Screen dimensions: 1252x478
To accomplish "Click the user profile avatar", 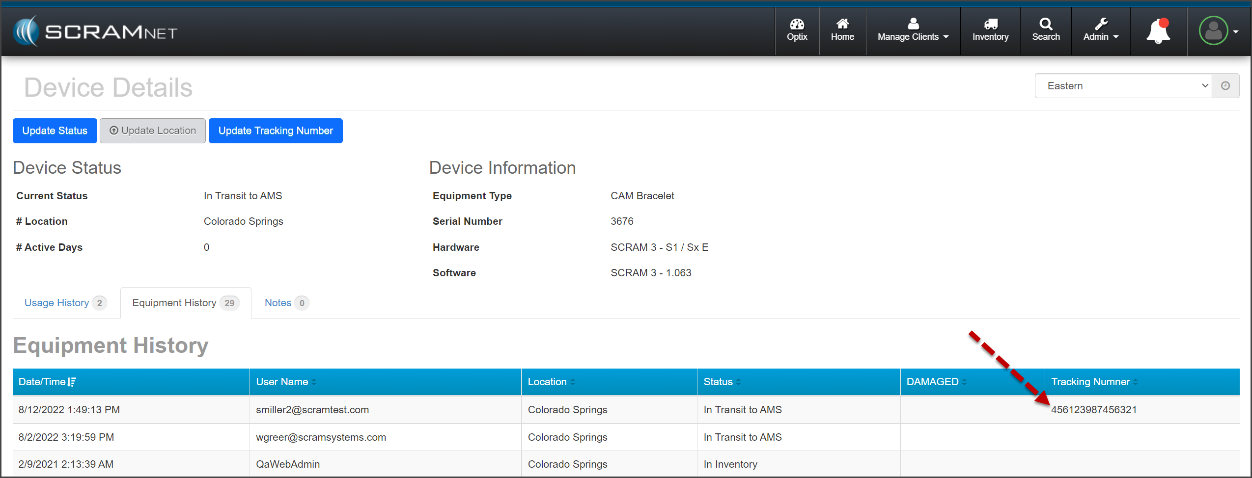I will point(1214,31).
